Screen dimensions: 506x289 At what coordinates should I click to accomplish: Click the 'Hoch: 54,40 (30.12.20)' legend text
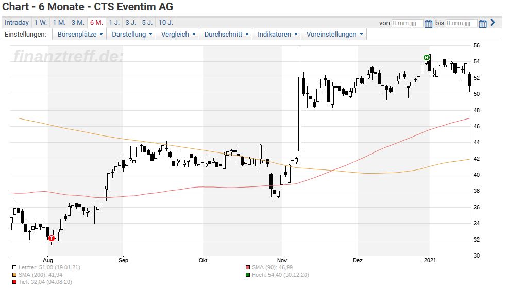[280, 275]
